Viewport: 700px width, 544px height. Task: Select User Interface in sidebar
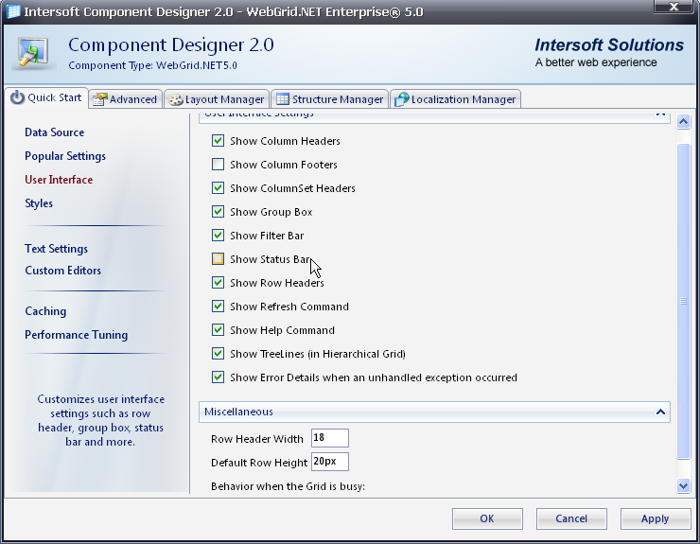pyautogui.click(x=59, y=180)
